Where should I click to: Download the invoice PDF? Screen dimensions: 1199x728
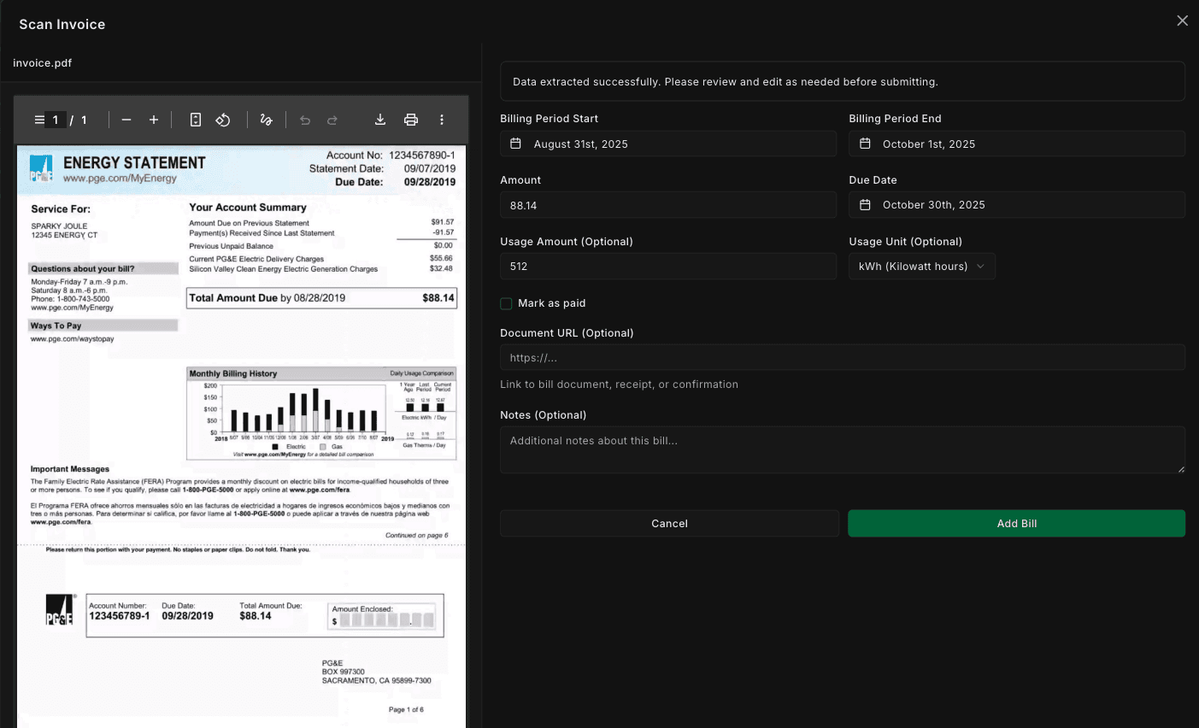[x=380, y=120]
